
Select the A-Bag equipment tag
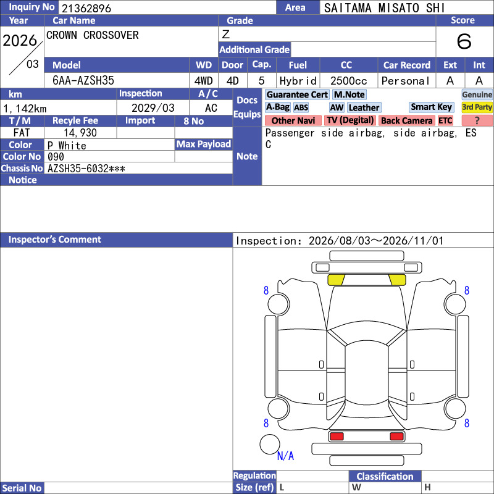[x=277, y=107]
